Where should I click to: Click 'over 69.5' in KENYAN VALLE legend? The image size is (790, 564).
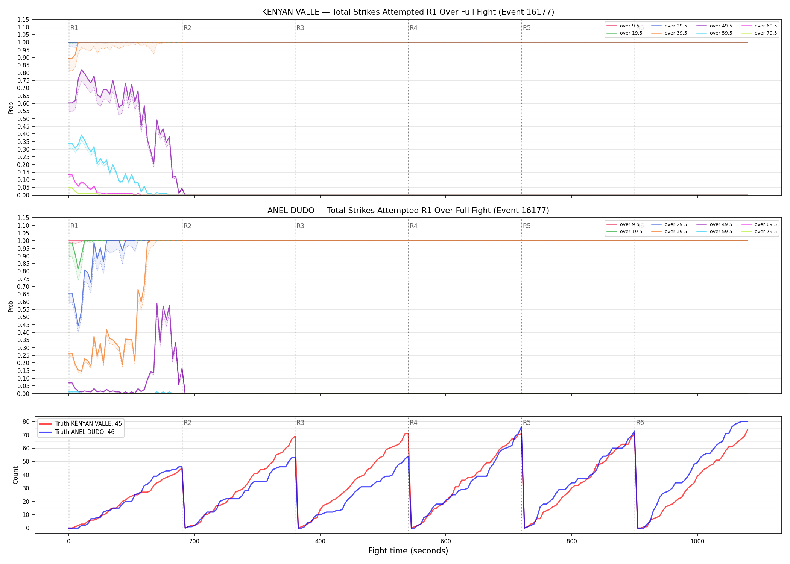click(766, 26)
